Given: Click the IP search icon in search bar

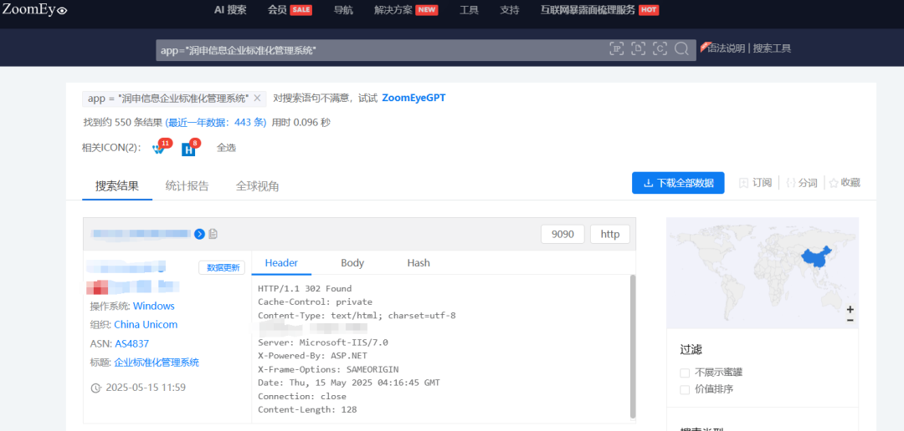Looking at the screenshot, I should [617, 49].
